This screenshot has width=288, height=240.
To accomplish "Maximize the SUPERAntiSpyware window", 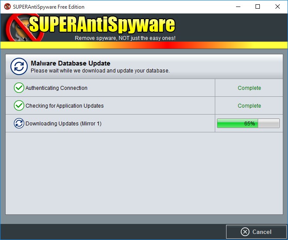I will coord(258,7).
